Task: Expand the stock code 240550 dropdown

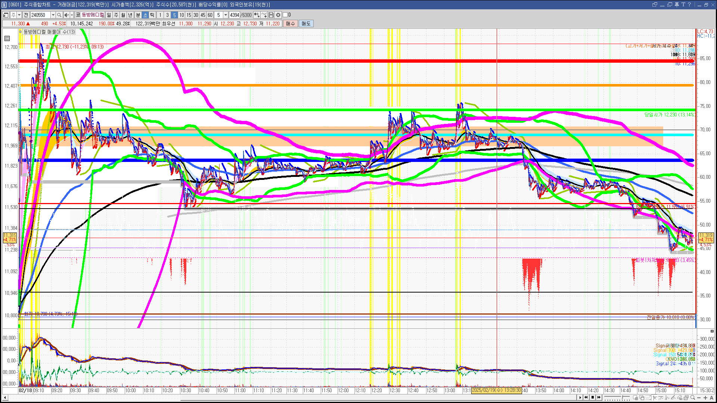Action: pyautogui.click(x=53, y=15)
